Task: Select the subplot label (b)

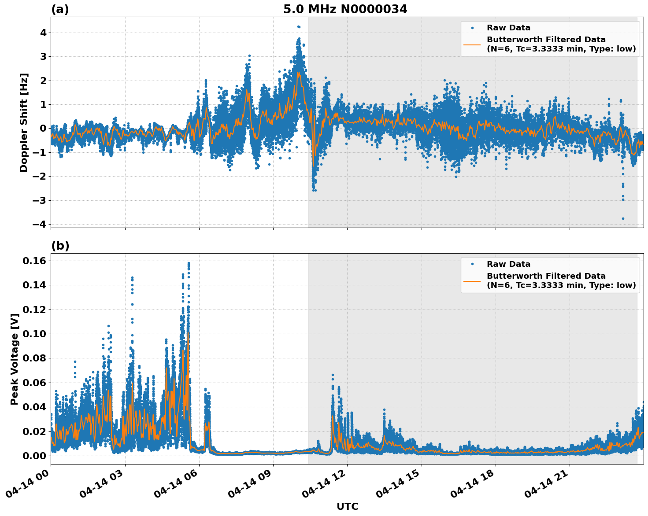Action: pyautogui.click(x=60, y=245)
